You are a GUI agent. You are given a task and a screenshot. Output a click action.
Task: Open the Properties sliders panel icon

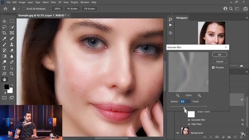pyautogui.click(x=170, y=33)
